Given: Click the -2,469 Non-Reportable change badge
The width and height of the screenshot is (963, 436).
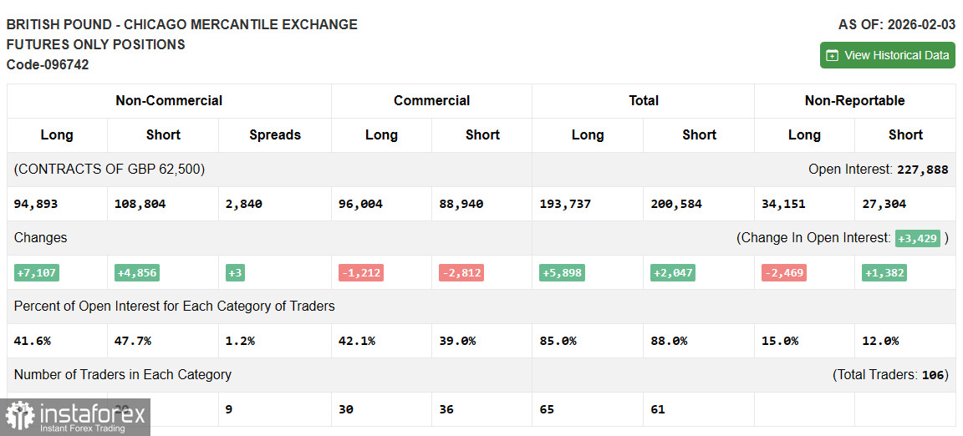Looking at the screenshot, I should point(783,273).
